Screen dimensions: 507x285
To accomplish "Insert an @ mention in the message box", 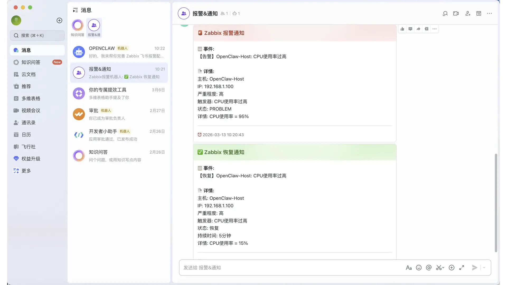I will click(429, 268).
